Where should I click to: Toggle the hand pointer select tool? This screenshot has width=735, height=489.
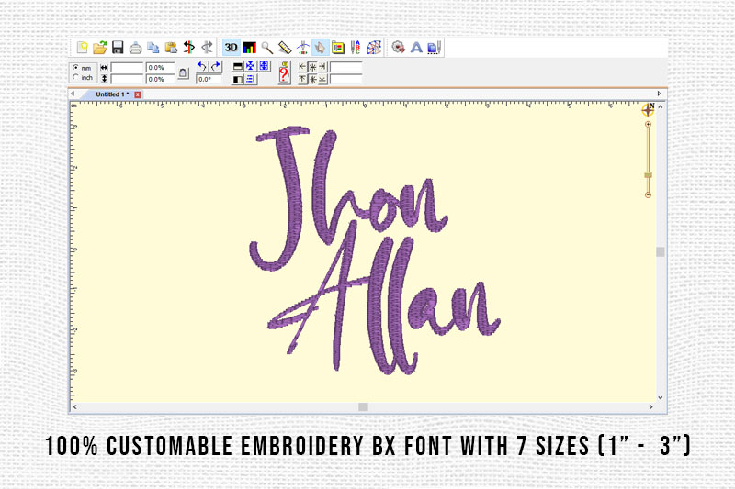click(x=321, y=48)
